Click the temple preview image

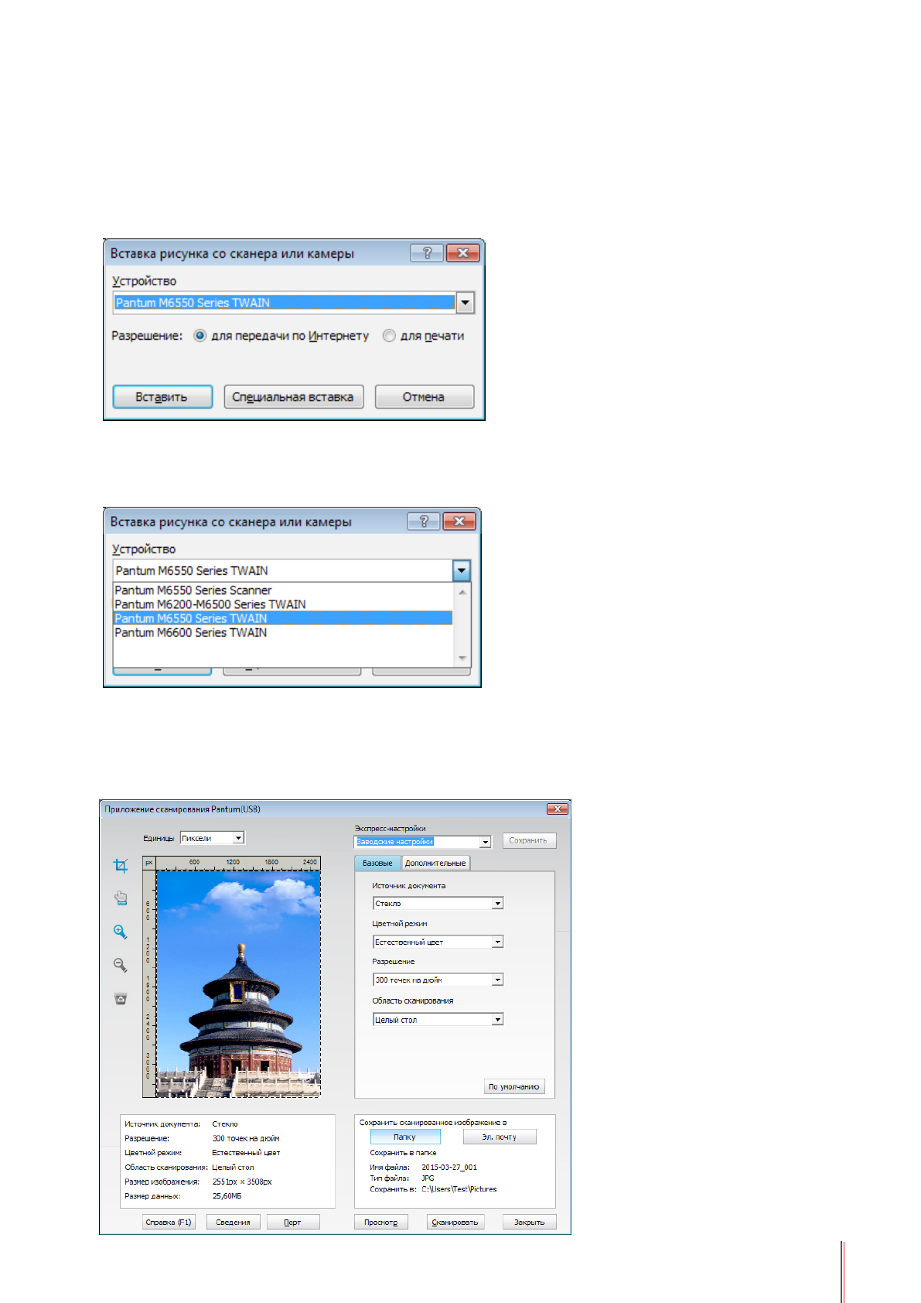coord(238,983)
